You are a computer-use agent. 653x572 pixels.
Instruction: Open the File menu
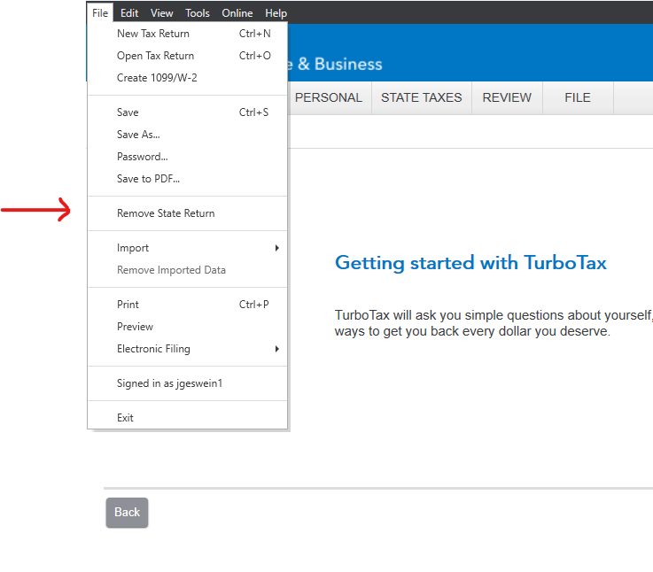click(x=100, y=13)
